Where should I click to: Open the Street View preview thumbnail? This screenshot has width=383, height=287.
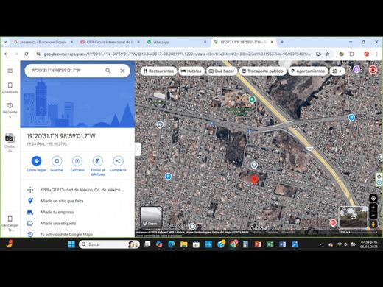point(353,217)
